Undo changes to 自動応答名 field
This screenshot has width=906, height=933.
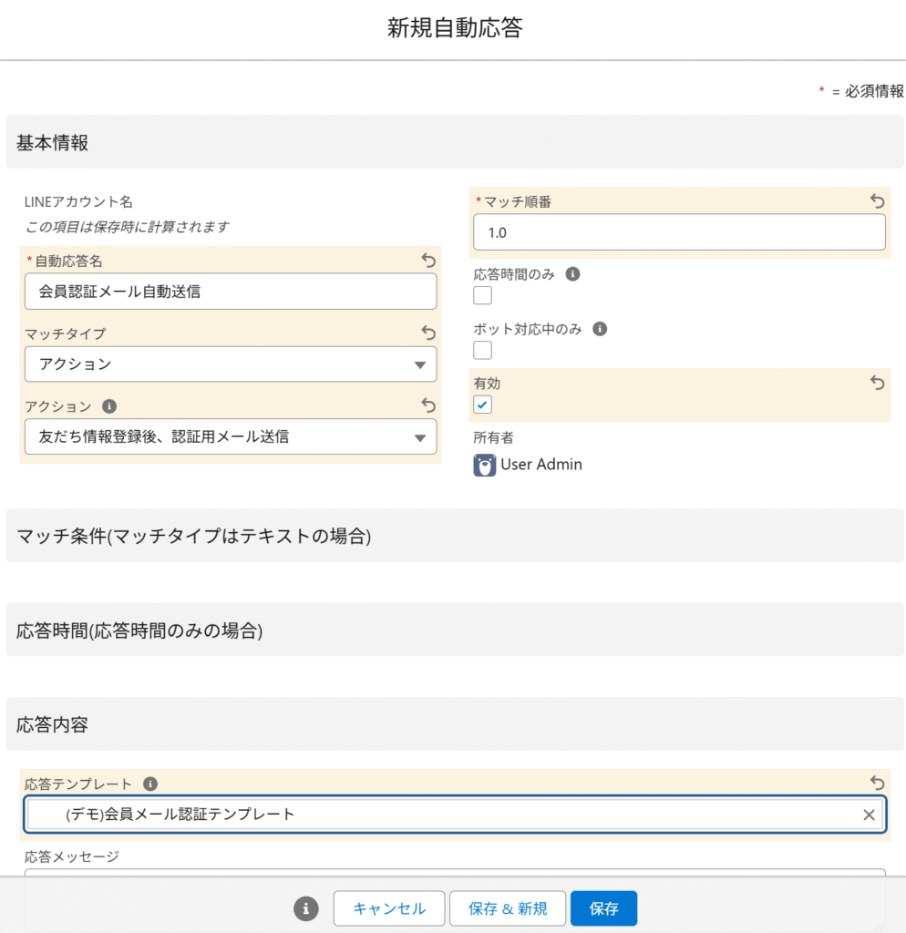point(428,261)
